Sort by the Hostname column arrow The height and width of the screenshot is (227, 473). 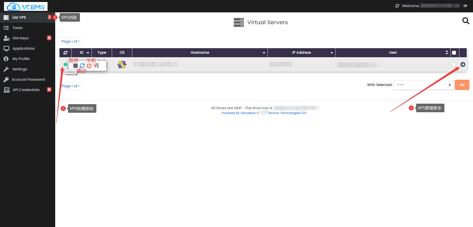coord(264,53)
